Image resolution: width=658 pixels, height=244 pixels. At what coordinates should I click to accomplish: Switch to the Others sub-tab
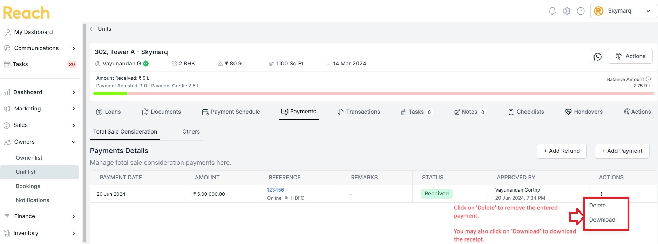[191, 132]
